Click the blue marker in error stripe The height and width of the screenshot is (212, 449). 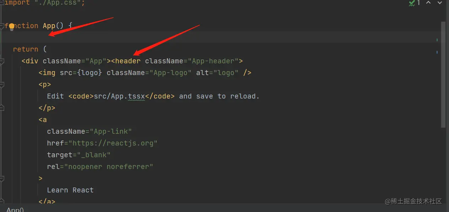coord(437,52)
